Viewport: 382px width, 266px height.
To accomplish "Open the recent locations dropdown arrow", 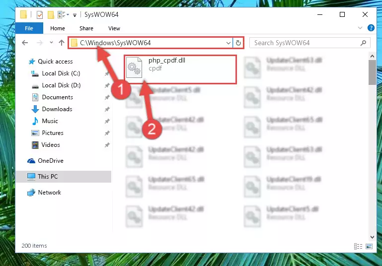I will (x=51, y=43).
